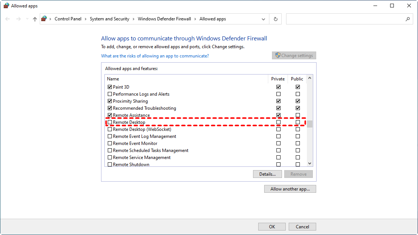Enable Remote Service Management Public checkbox

(298, 158)
